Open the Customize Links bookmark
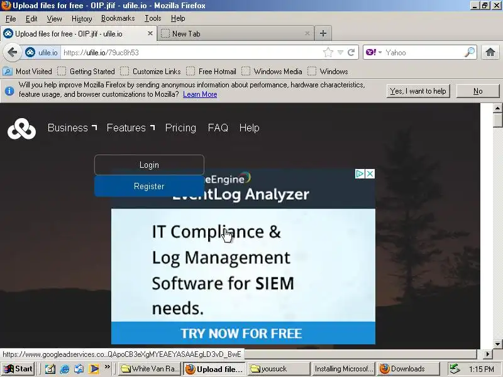 [x=150, y=71]
